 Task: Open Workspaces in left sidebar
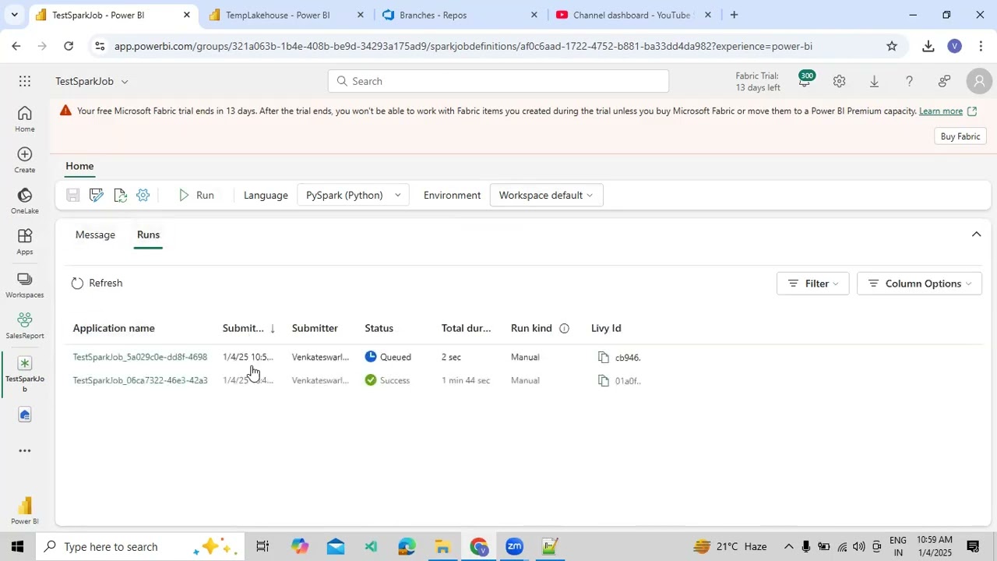click(25, 285)
